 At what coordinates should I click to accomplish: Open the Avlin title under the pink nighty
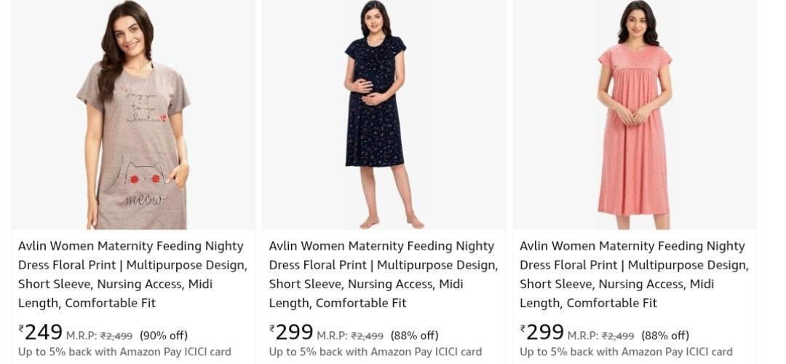click(634, 274)
